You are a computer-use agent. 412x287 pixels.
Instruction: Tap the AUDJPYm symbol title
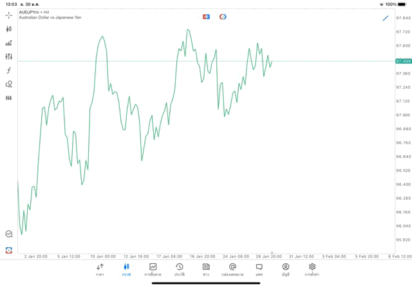pos(28,12)
